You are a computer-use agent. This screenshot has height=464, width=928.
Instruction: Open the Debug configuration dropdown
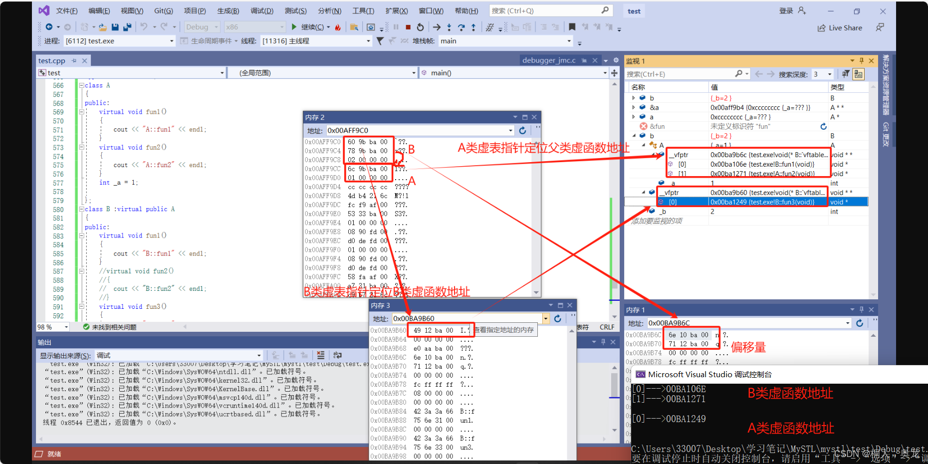202,27
